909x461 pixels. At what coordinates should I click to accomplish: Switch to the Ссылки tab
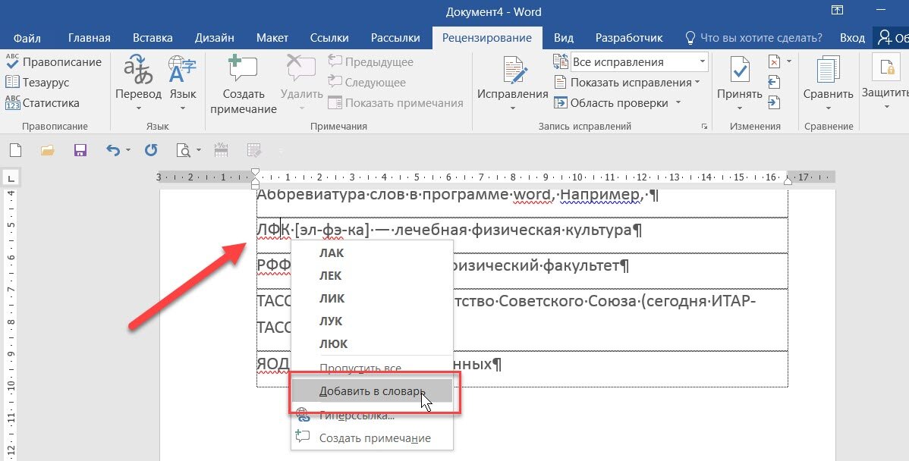point(329,38)
